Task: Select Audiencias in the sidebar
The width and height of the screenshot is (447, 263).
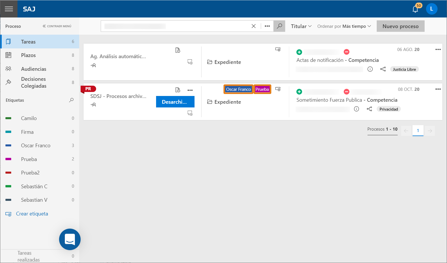Action: 40,69
